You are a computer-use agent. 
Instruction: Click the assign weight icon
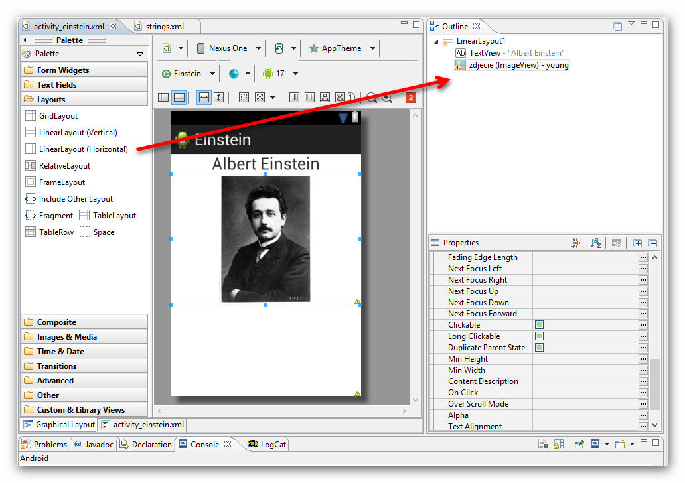(x=325, y=97)
